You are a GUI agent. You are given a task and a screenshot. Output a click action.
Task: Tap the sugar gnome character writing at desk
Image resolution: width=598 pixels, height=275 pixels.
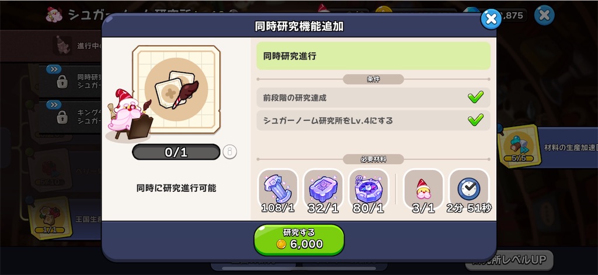point(130,115)
